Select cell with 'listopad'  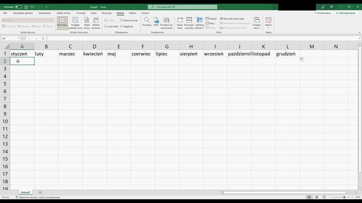pos(264,54)
